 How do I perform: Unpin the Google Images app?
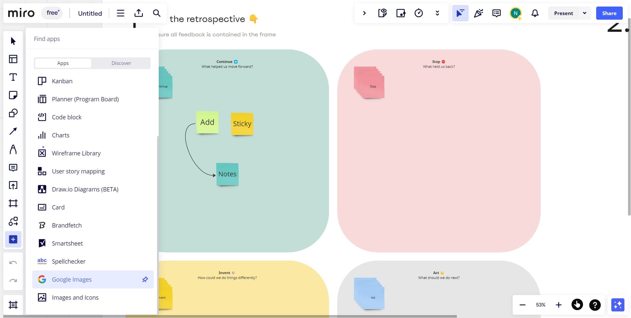[145, 279]
